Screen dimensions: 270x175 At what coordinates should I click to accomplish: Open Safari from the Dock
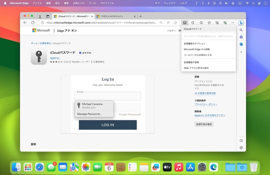(x=40, y=167)
